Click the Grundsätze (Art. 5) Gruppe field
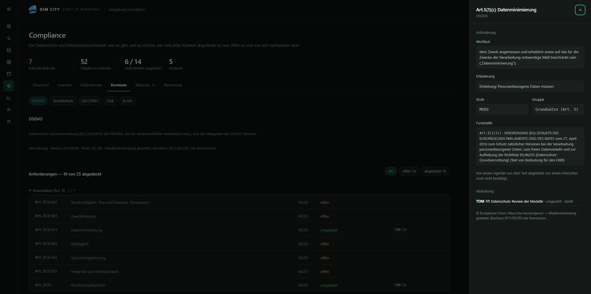The image size is (591, 294). pyautogui.click(x=558, y=109)
